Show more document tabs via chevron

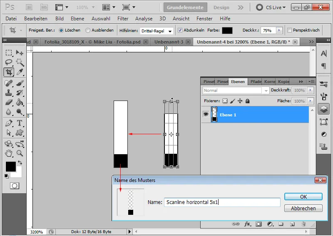pos(311,42)
